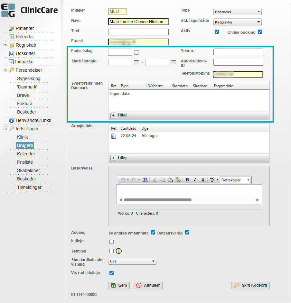Open the Fødselsdag calendar picker icon
291x303 pixels.
(136, 52)
